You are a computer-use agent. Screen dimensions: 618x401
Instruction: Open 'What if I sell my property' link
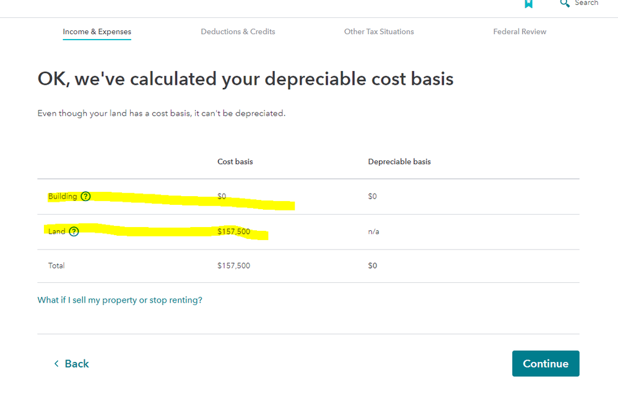tap(120, 300)
